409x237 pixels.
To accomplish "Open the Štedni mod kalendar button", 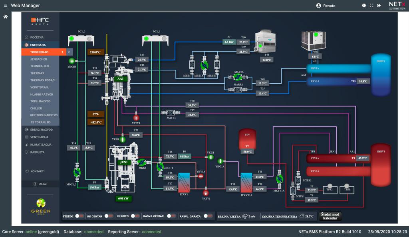I will (x=330, y=216).
